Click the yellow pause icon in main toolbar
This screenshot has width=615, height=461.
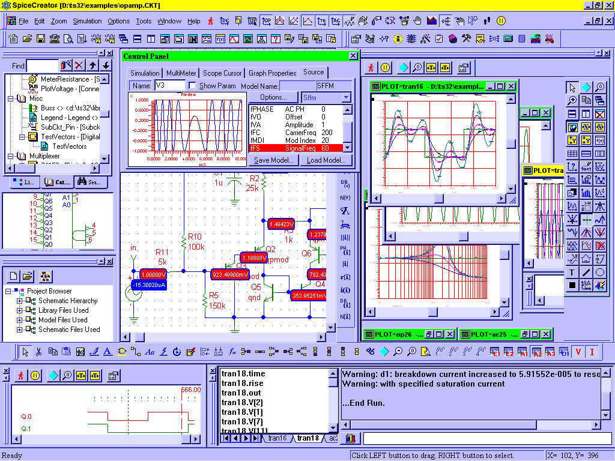click(501, 21)
